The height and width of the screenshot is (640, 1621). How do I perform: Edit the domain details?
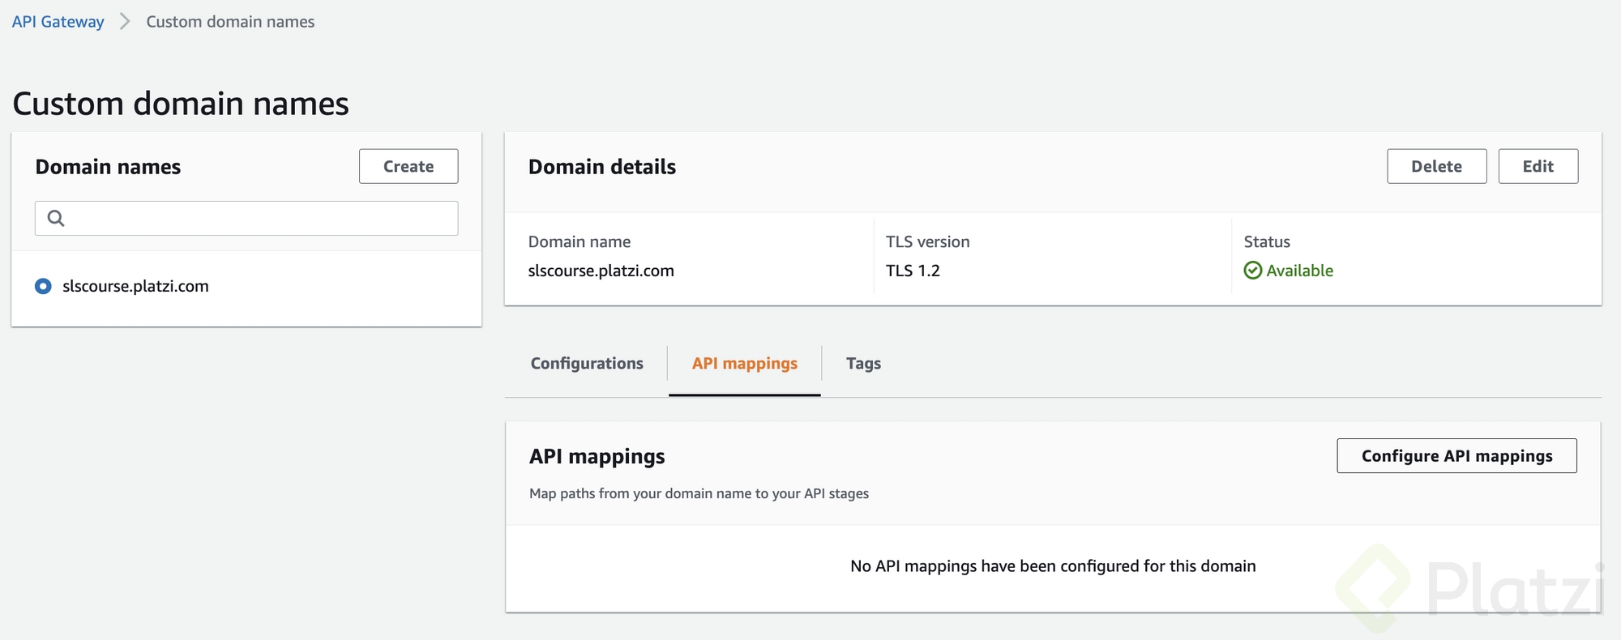click(1538, 166)
